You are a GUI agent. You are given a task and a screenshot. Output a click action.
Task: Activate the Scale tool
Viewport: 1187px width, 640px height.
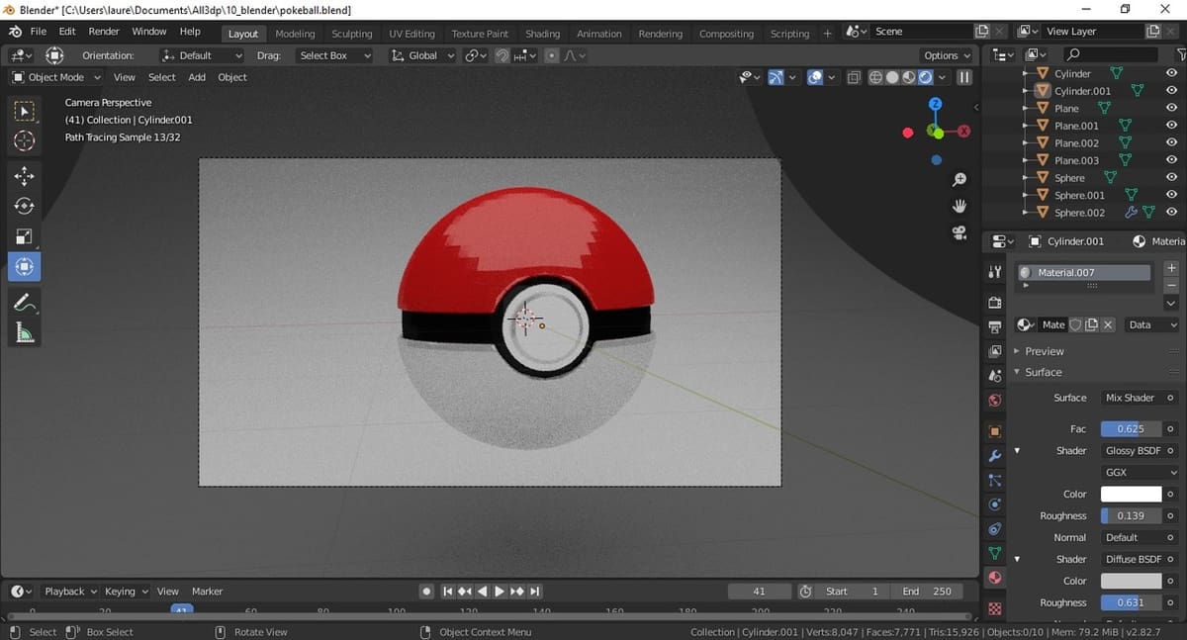(x=25, y=236)
